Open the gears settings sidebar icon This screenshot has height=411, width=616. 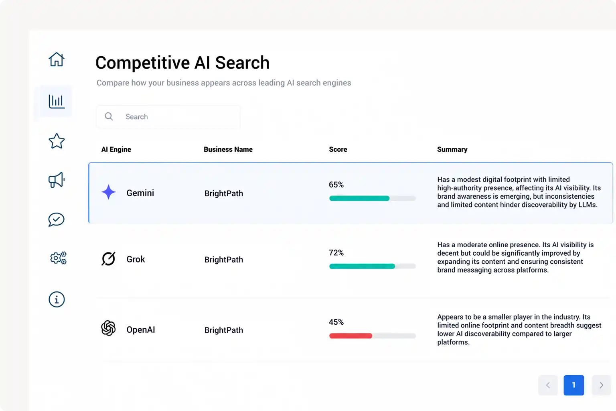click(58, 258)
